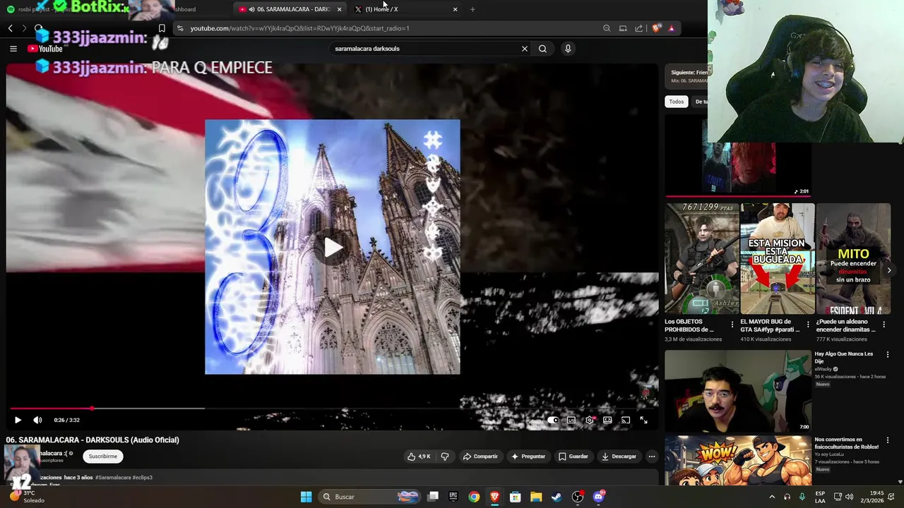Open Discord from the taskbar
The height and width of the screenshot is (508, 904).
[x=599, y=497]
